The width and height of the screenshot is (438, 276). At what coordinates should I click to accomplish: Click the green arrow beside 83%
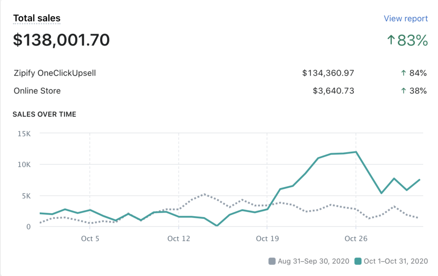(391, 40)
